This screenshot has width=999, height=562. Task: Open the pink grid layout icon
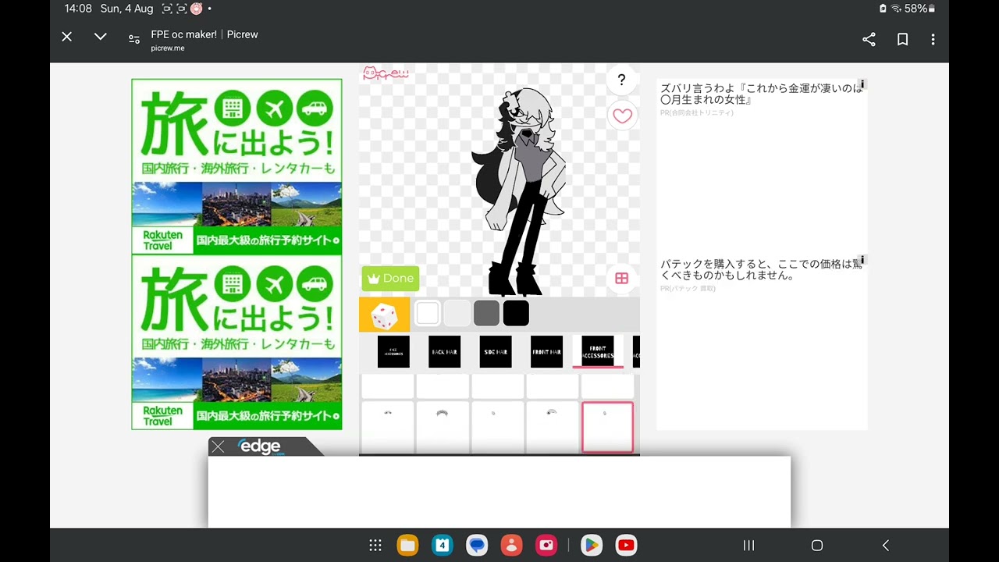[621, 278]
